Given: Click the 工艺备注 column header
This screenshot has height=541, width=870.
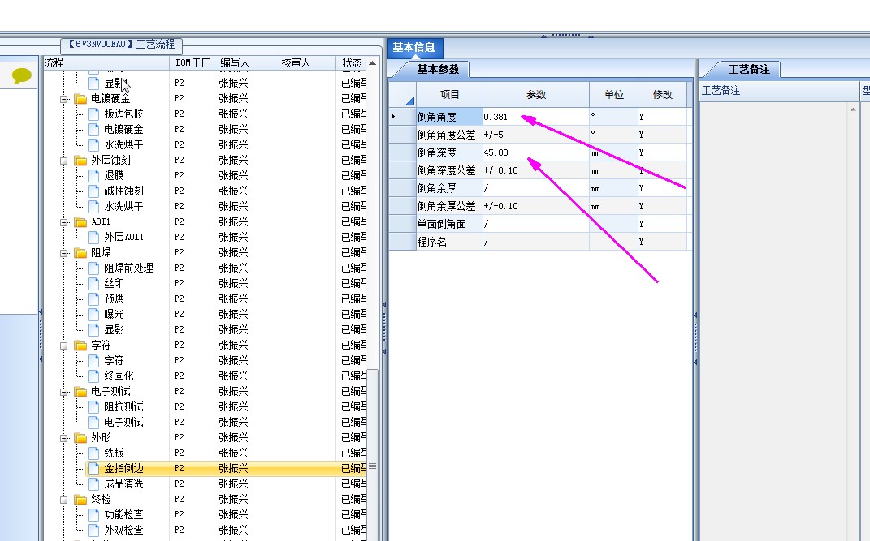Looking at the screenshot, I should (x=780, y=91).
